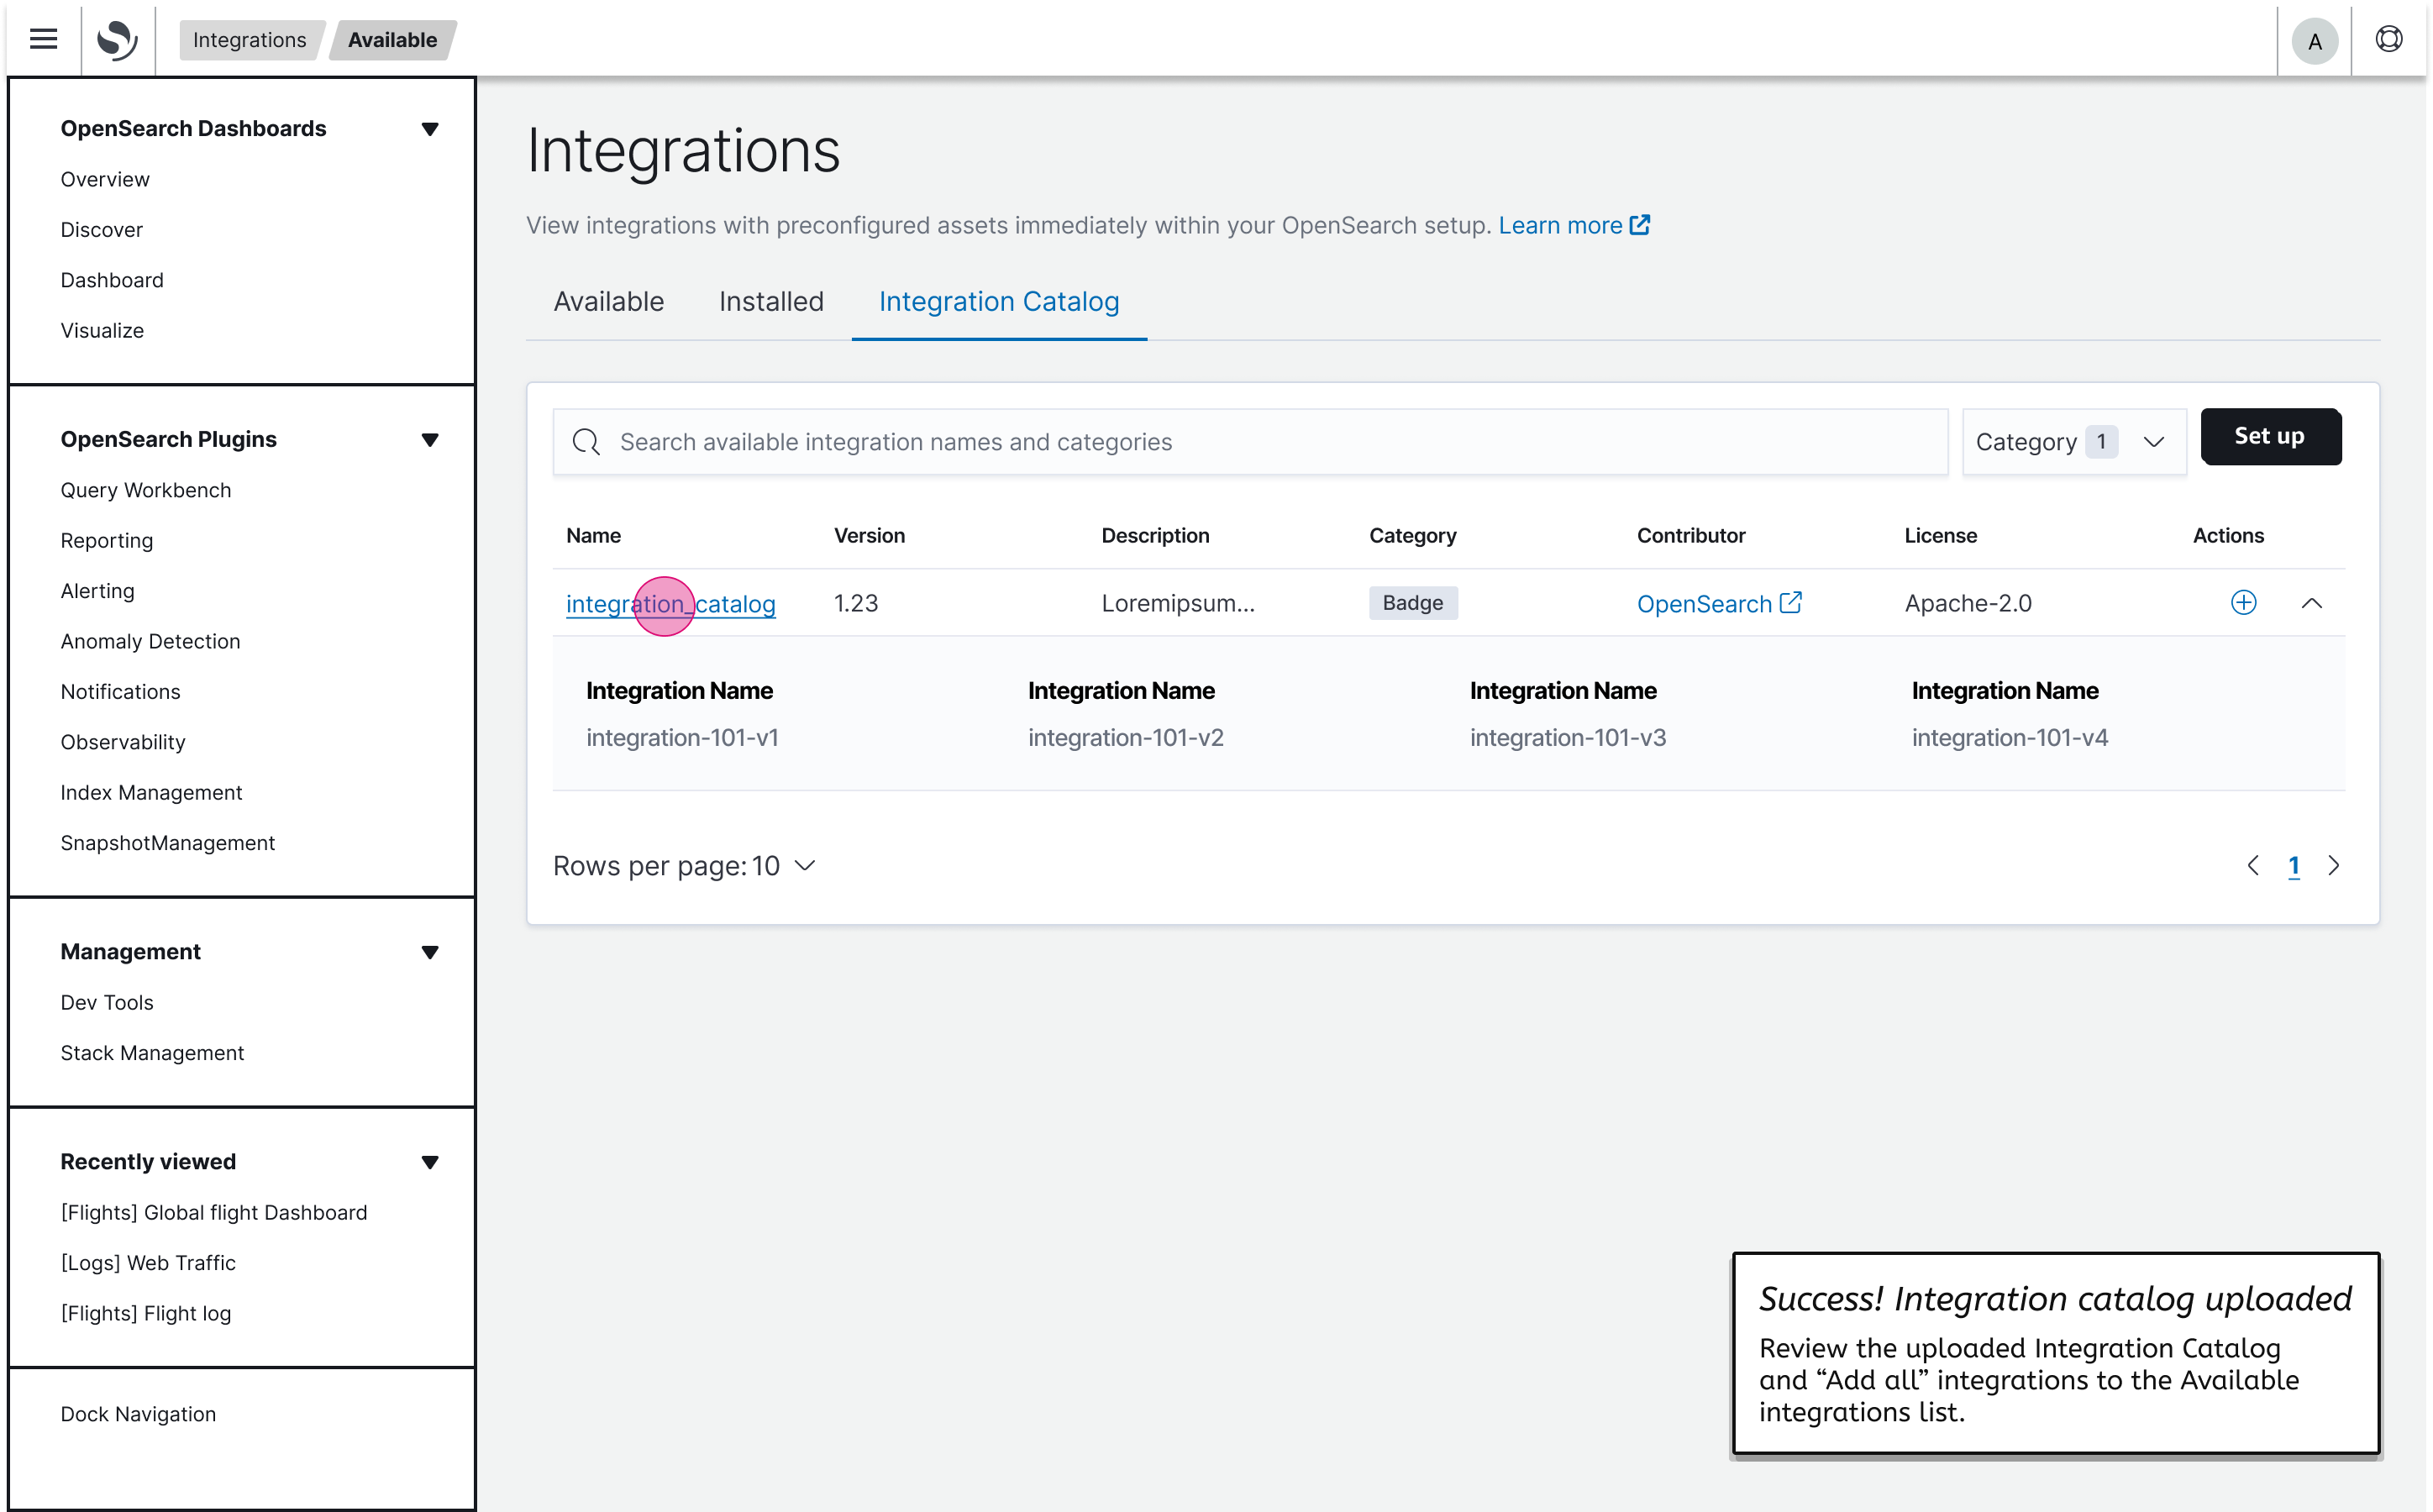
Task: Collapse the Recently viewed section
Action: click(x=430, y=1162)
